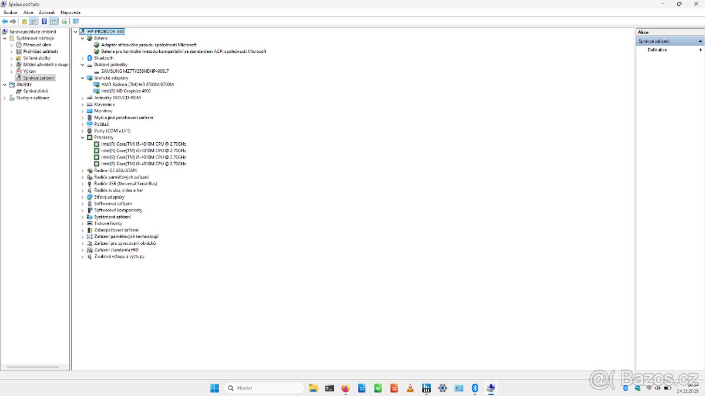Open the Terminal icon on the taskbar
705x396 pixels.
pos(330,388)
